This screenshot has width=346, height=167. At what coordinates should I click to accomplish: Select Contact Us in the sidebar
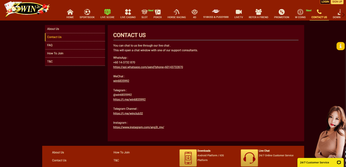tap(75, 37)
